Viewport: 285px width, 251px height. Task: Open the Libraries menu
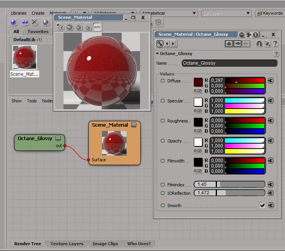18,13
